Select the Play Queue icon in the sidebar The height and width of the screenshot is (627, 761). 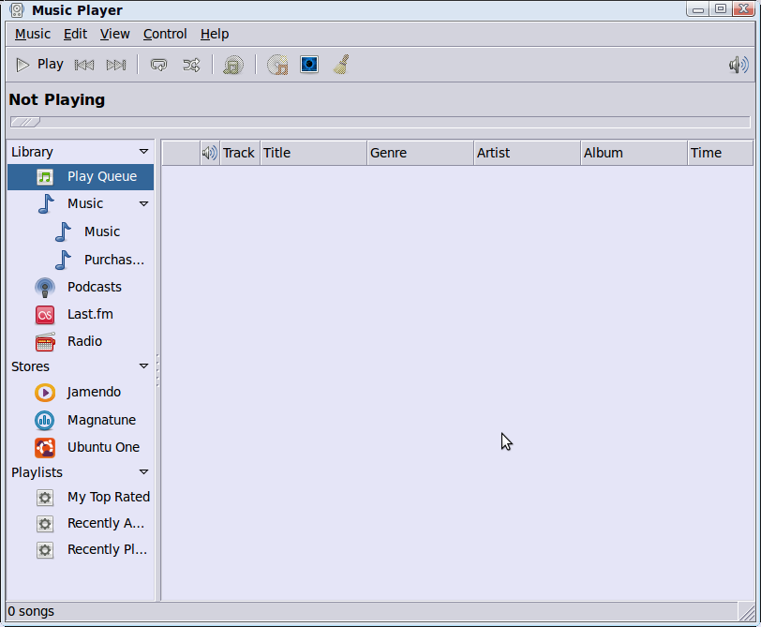coord(45,176)
